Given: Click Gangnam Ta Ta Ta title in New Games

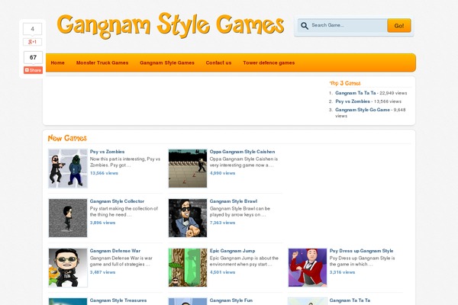Looking at the screenshot, I should coord(350,300).
